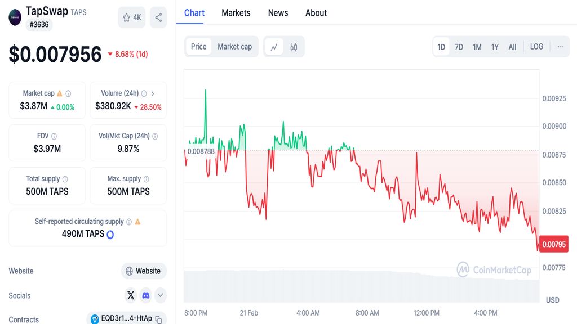The width and height of the screenshot is (577, 324).
Task: Click the 8.68% (1d) change text
Action: tap(131, 54)
